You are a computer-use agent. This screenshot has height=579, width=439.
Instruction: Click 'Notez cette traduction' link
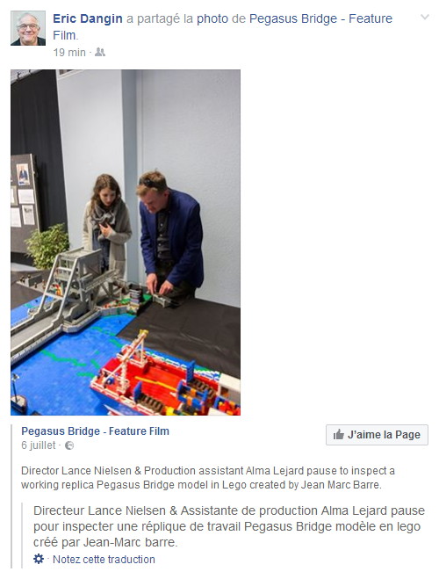[104, 560]
